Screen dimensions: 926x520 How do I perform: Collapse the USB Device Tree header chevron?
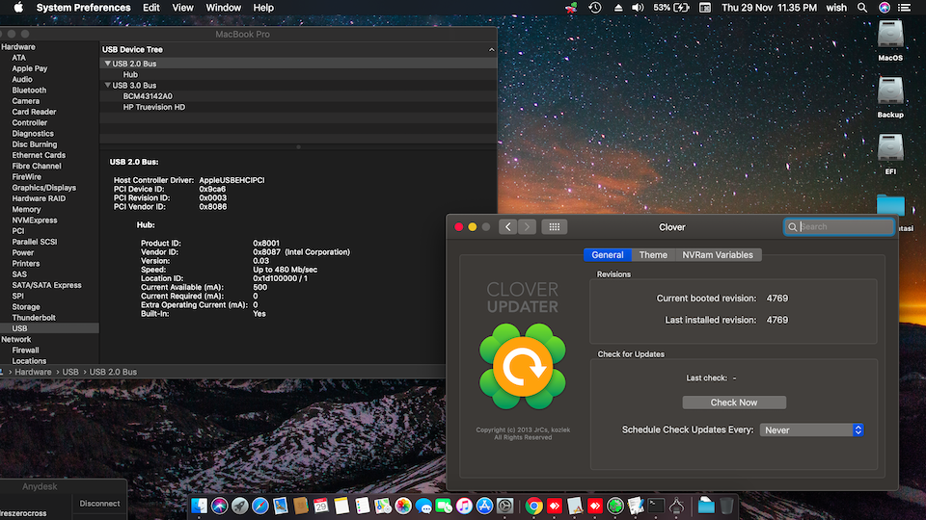491,49
